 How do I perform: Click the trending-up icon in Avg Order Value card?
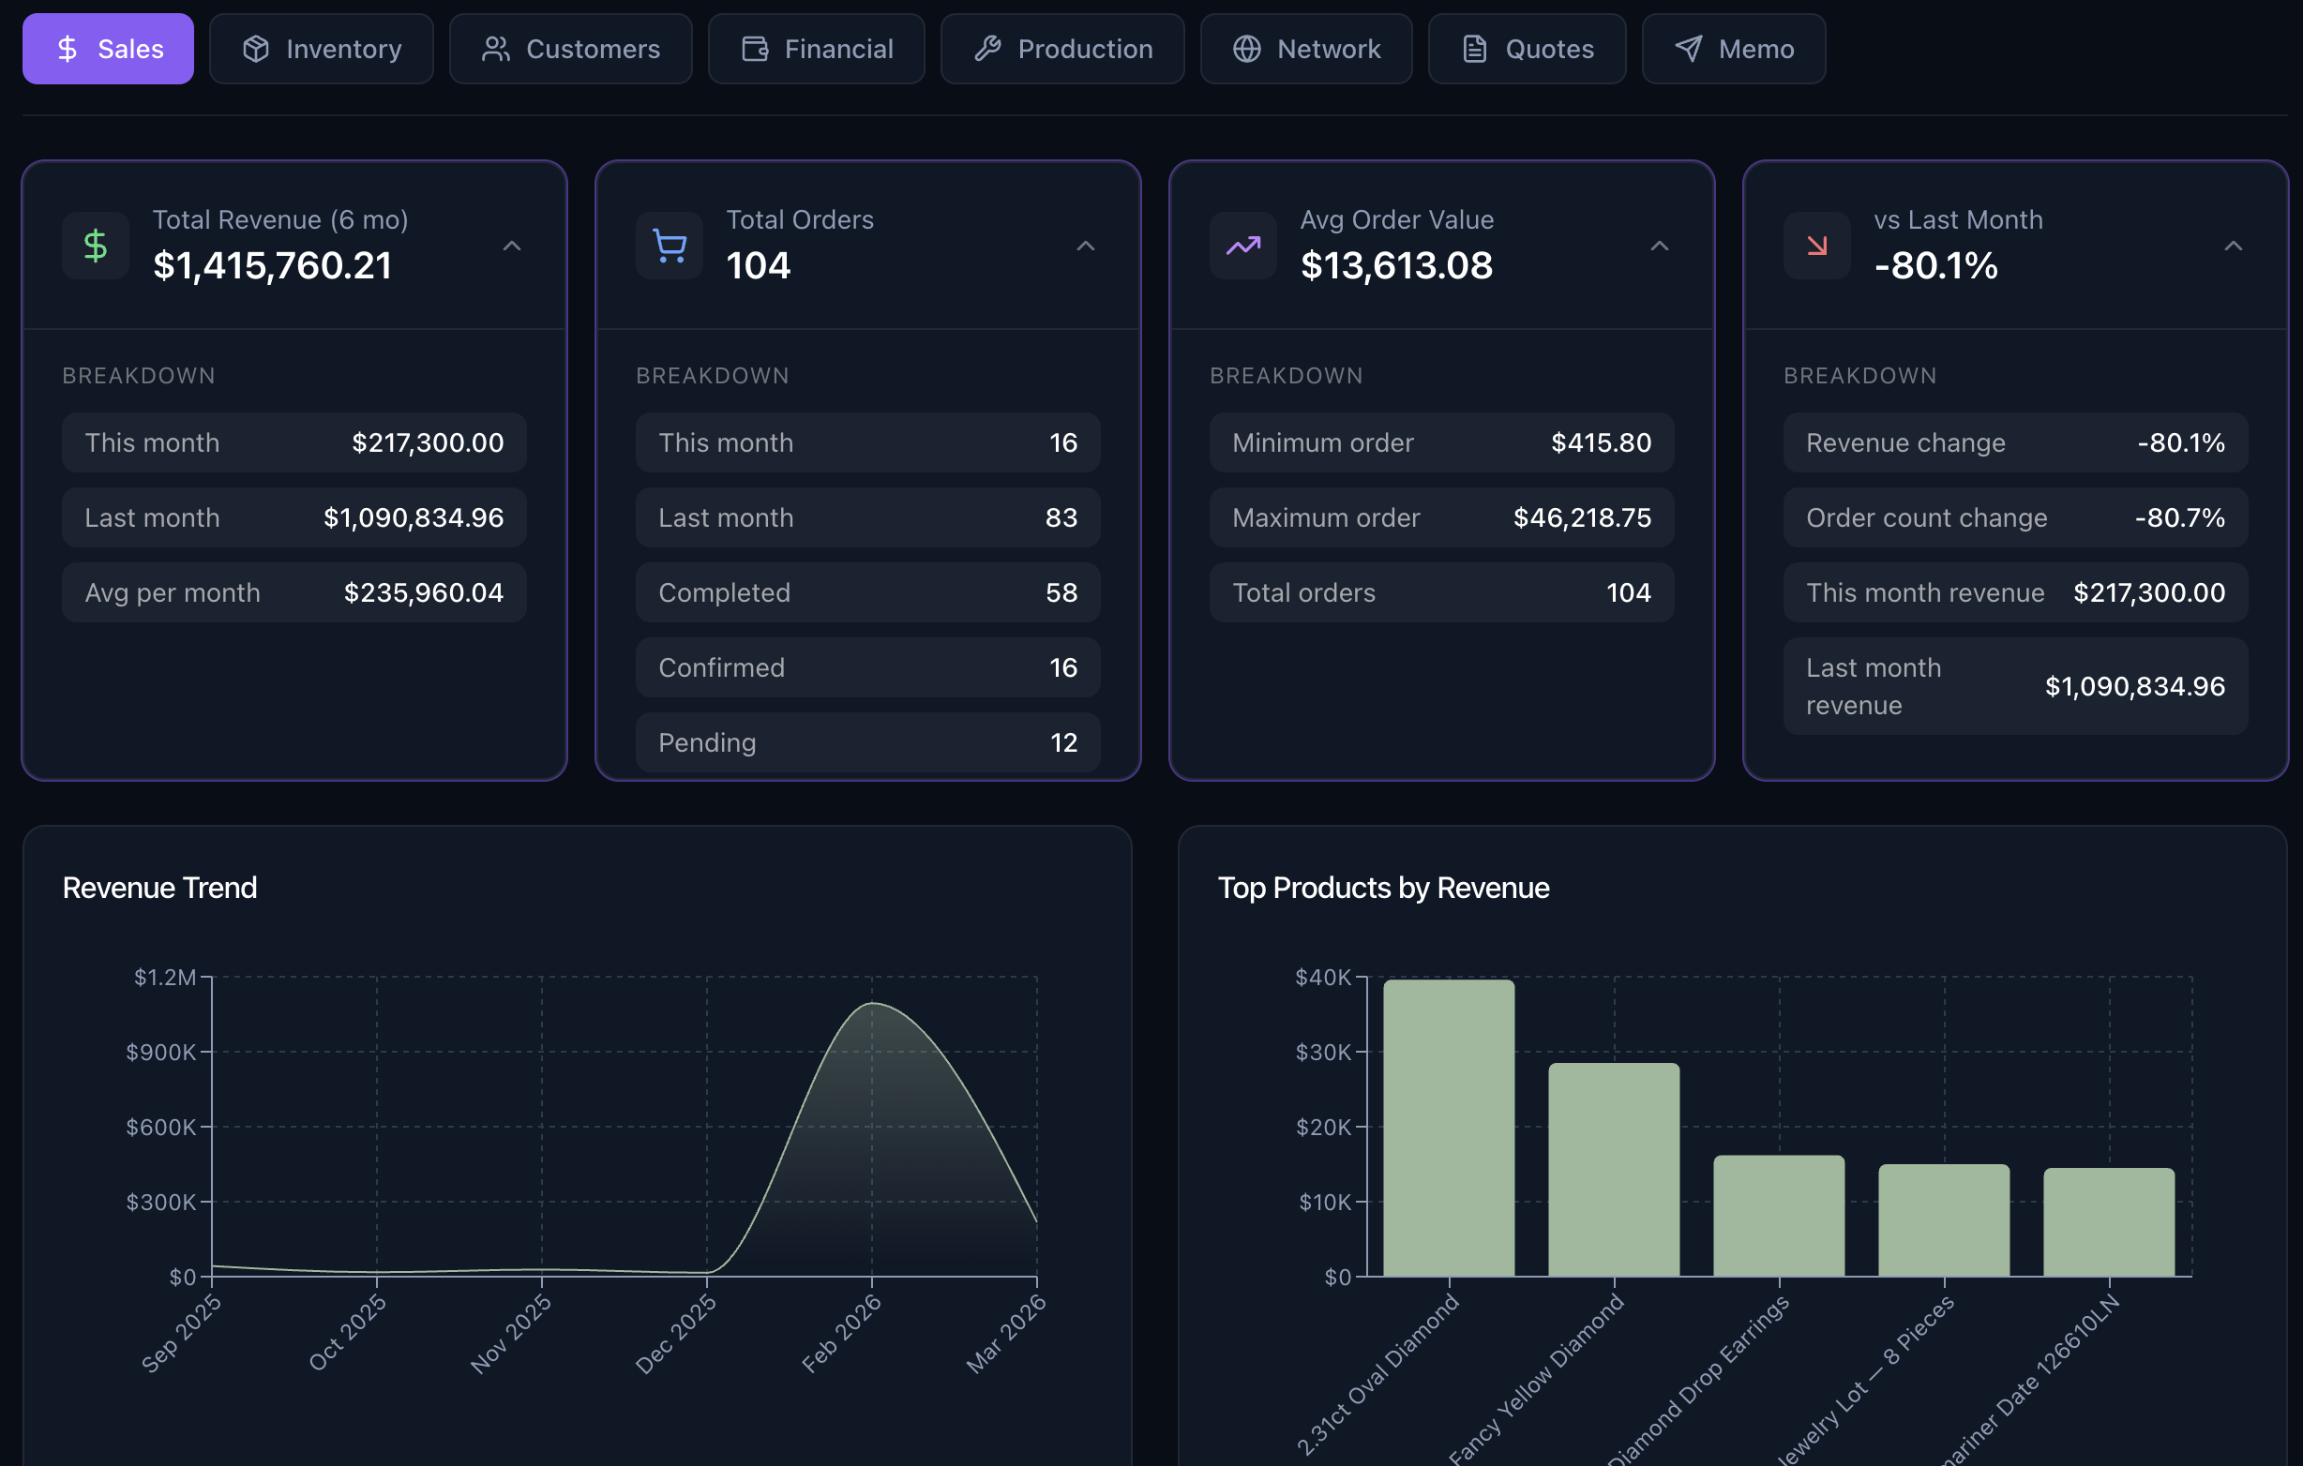[x=1243, y=246]
